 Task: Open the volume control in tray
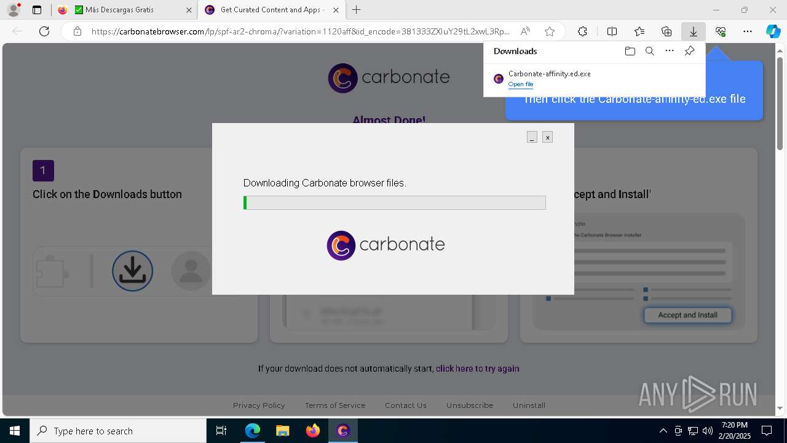tap(708, 431)
